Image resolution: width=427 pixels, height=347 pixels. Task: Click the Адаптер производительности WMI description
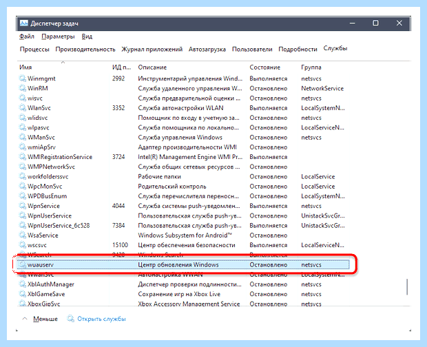(x=187, y=147)
